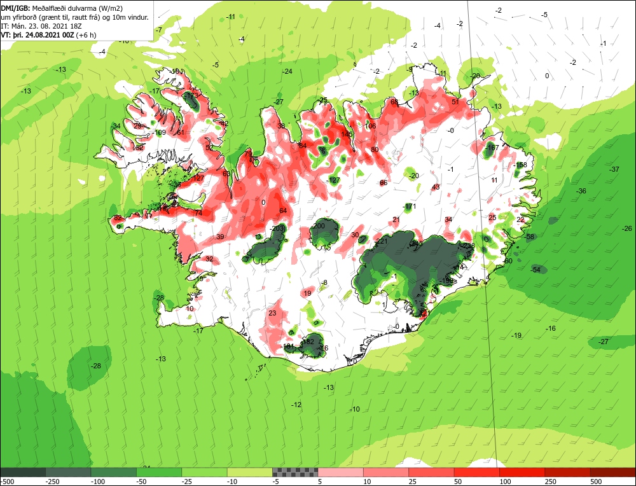Click the map value '43' in the highlands
This screenshot has height=486, width=636.
436,187
